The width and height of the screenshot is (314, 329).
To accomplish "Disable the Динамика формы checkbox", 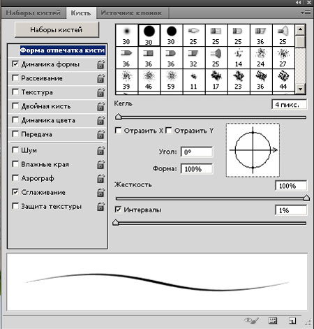I will pyautogui.click(x=15, y=64).
